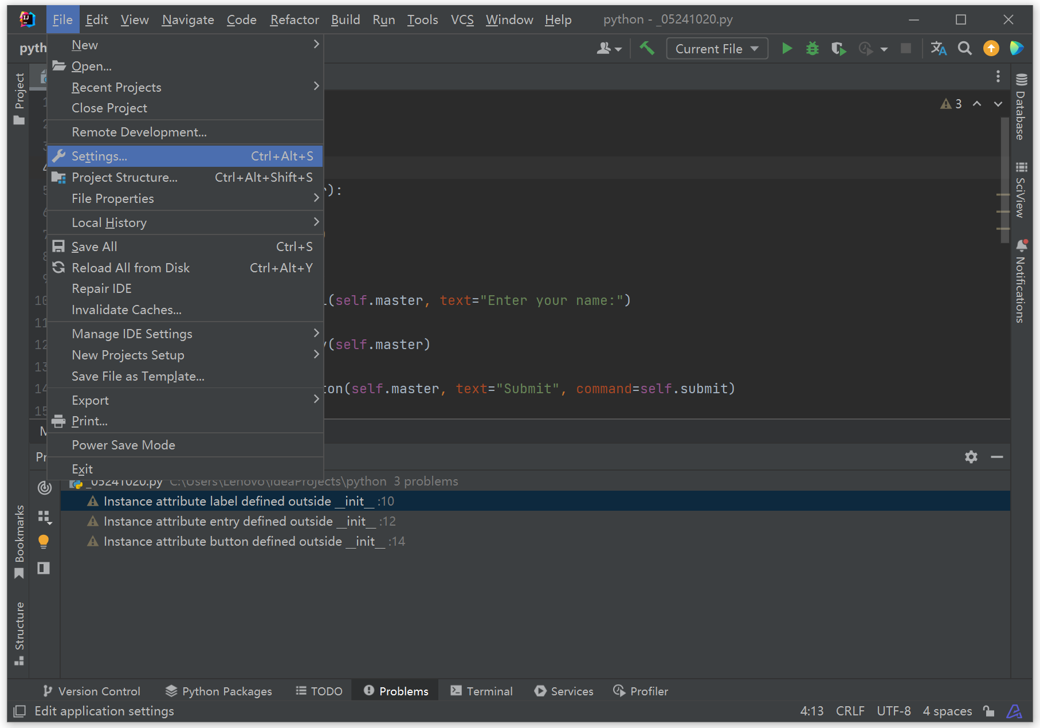Open the Current File configuration dropdown

[x=716, y=48]
